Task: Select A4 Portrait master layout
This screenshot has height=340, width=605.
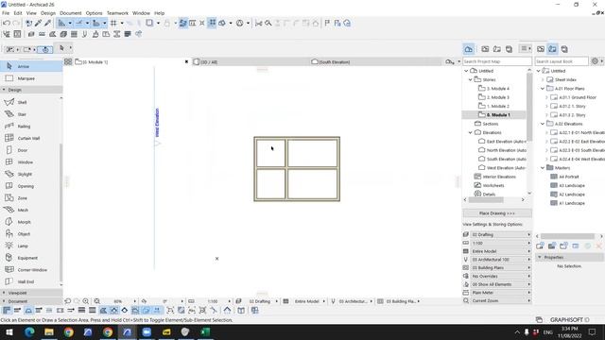Action: pos(569,177)
